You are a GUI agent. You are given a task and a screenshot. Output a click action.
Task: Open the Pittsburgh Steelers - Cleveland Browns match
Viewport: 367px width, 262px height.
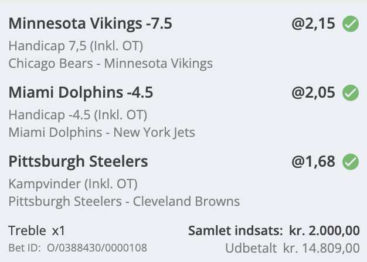(124, 201)
